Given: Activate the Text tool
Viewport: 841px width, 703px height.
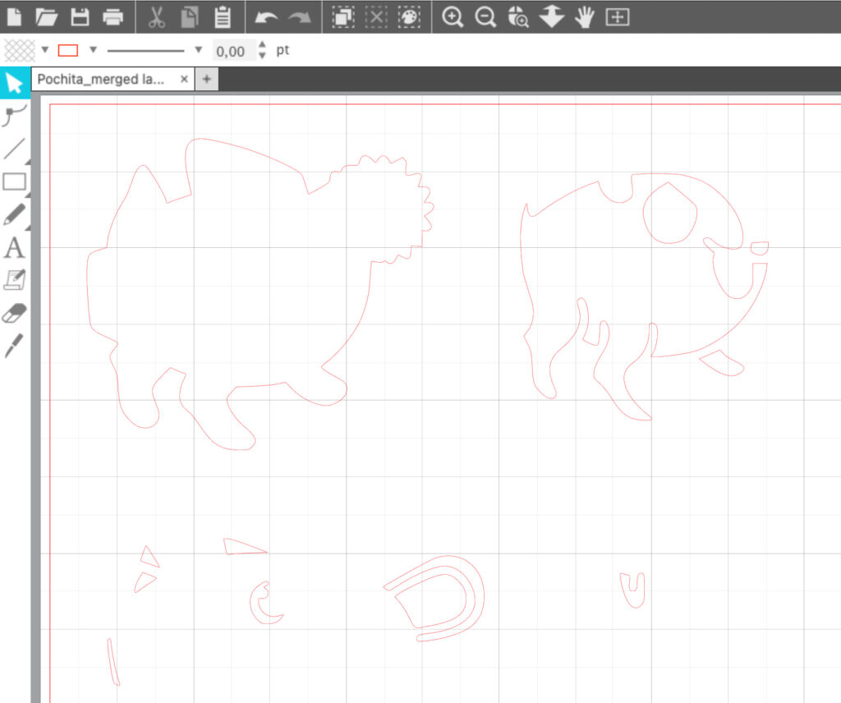Looking at the screenshot, I should (14, 247).
